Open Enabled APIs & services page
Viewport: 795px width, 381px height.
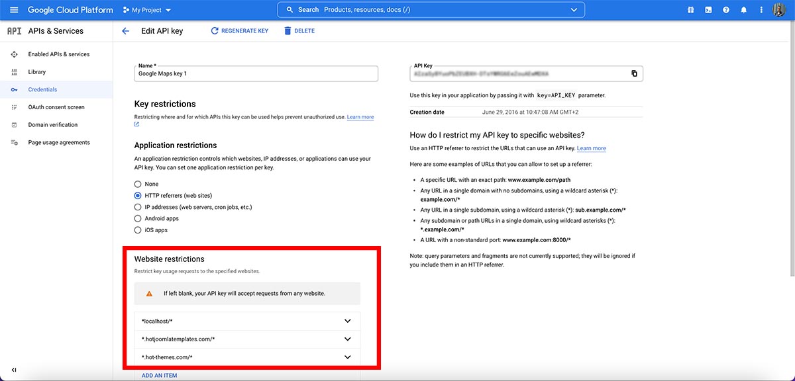59,54
